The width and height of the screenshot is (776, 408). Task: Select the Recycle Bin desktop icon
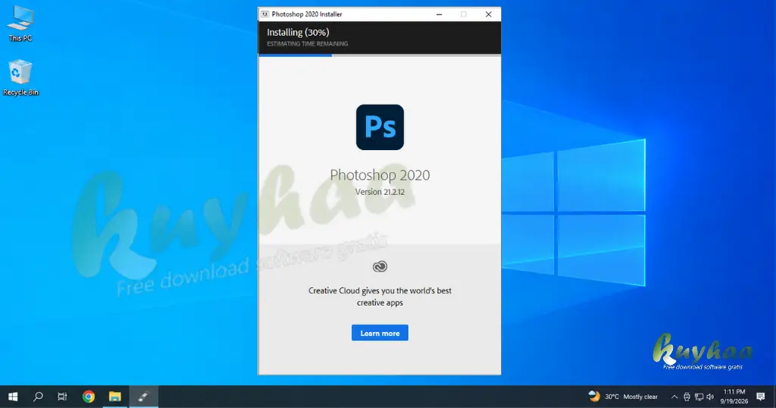click(x=20, y=78)
